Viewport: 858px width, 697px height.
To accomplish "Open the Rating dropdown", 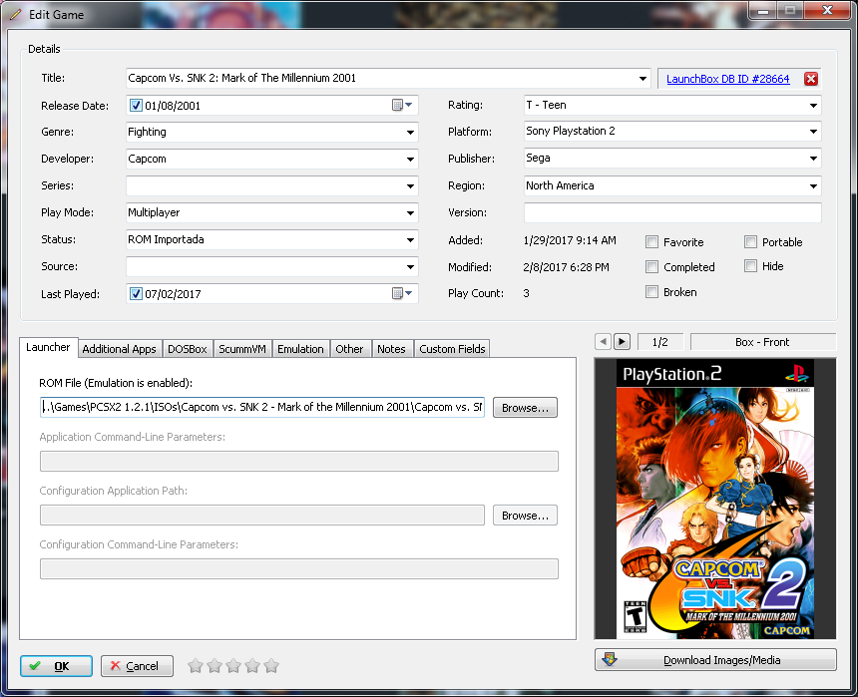I will click(x=814, y=105).
